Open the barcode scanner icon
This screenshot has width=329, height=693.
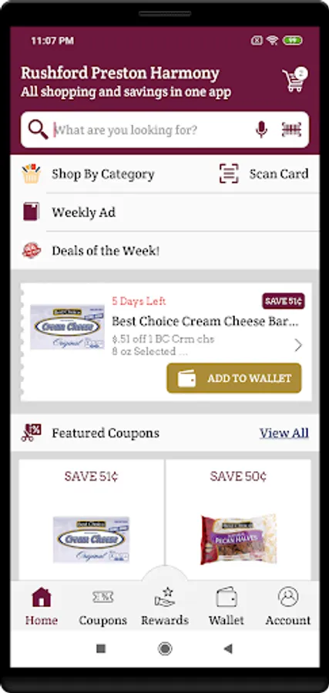coord(291,130)
